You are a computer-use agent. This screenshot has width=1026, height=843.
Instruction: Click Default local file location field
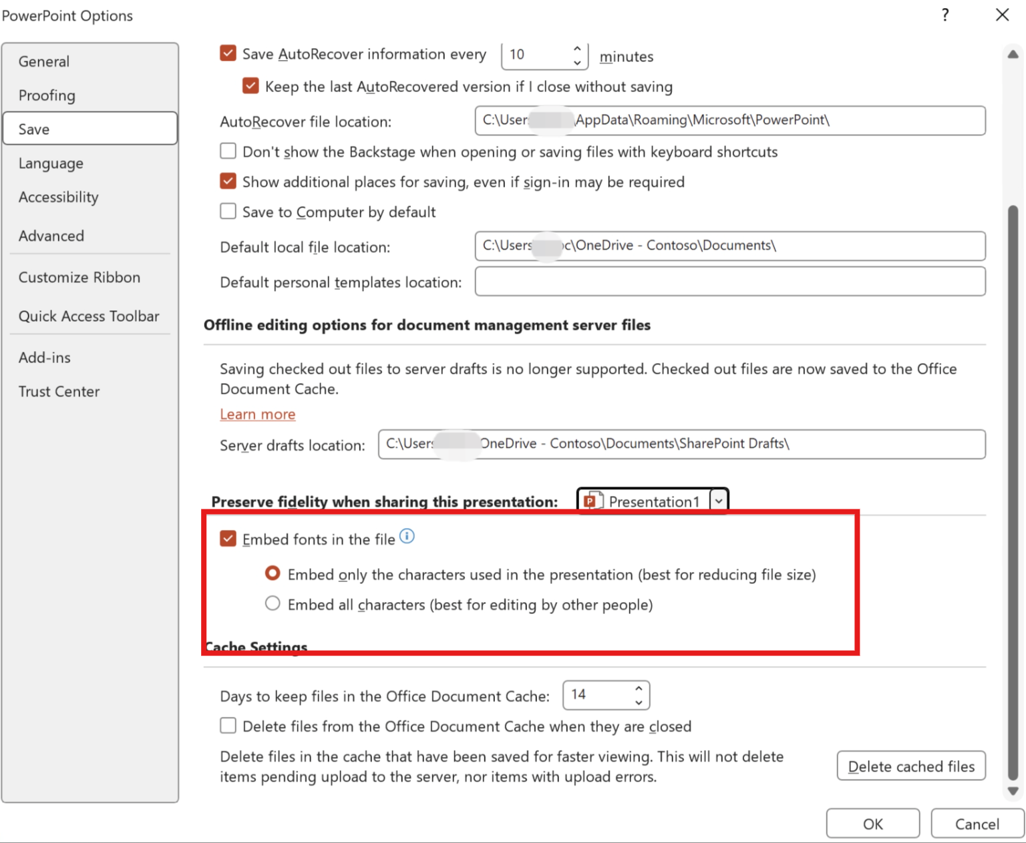click(x=730, y=246)
